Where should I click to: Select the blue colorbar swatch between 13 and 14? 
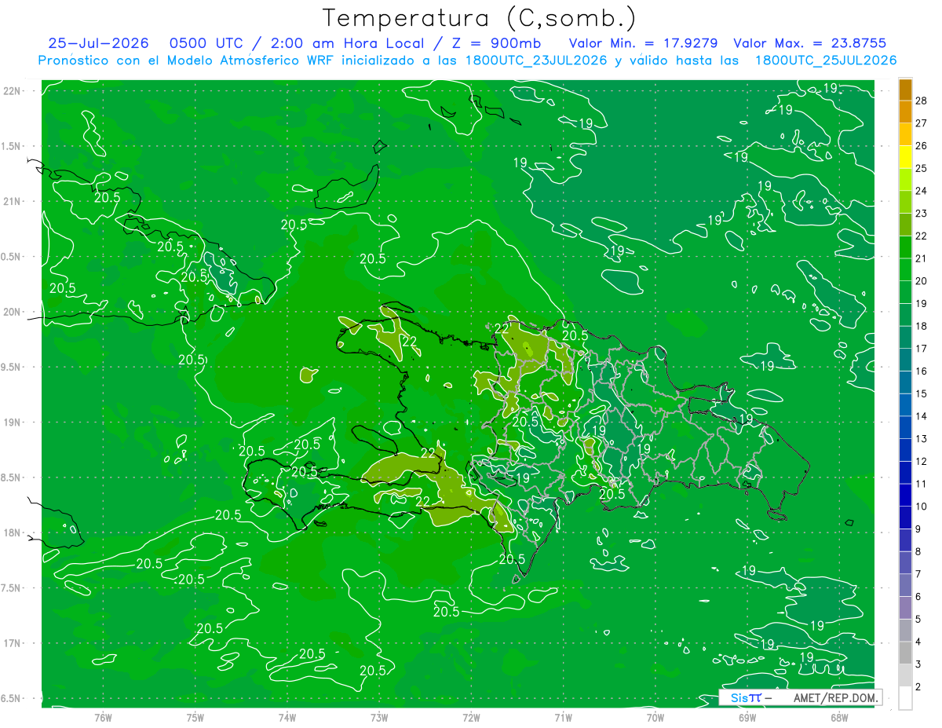905,427
